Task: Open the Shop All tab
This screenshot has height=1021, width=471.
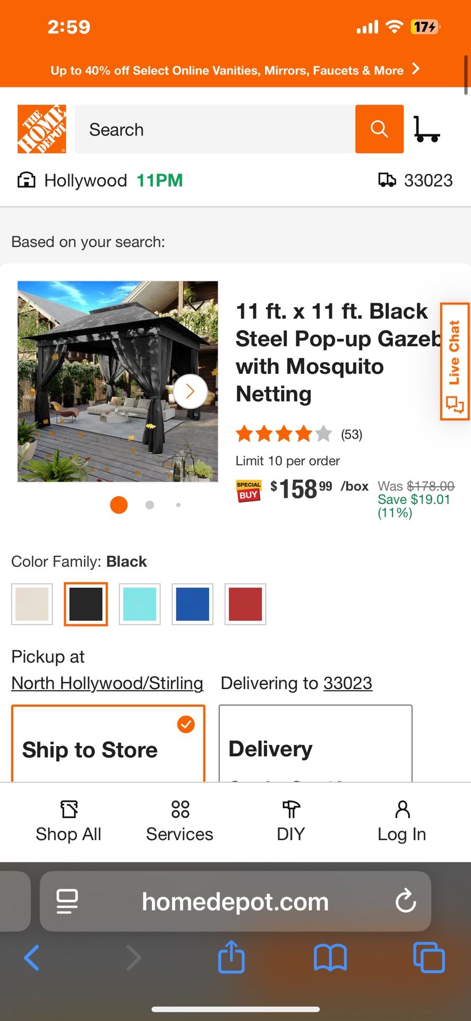Action: click(x=68, y=822)
